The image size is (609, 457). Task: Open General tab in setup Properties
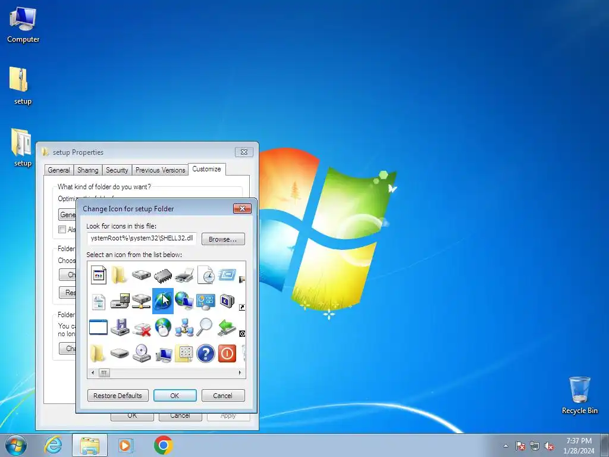click(59, 170)
